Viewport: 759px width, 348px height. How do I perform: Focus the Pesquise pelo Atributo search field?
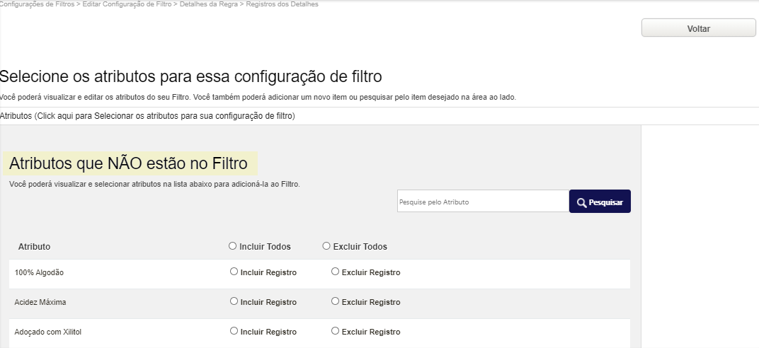[483, 201]
